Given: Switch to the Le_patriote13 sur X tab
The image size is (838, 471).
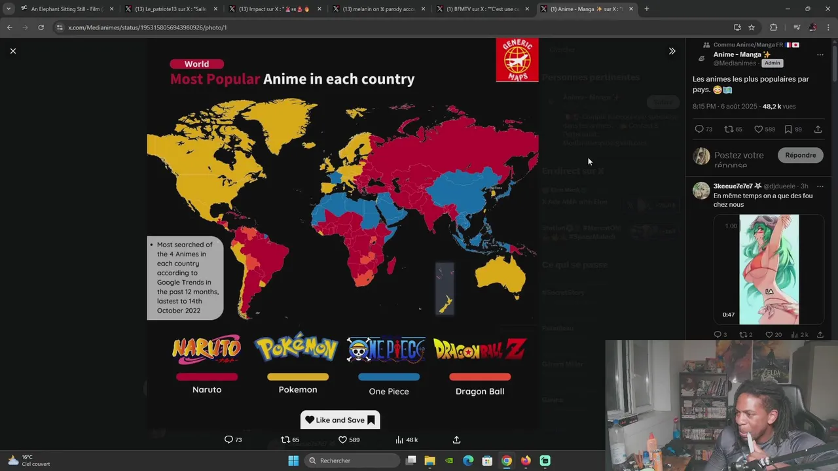Looking at the screenshot, I should point(171,9).
